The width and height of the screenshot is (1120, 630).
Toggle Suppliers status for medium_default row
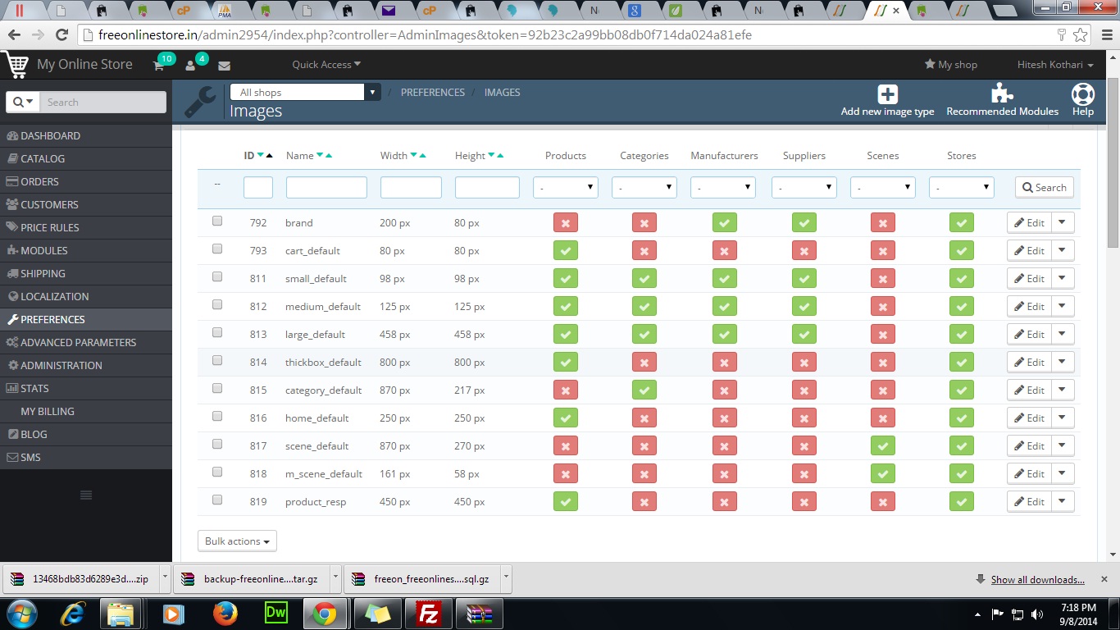804,306
